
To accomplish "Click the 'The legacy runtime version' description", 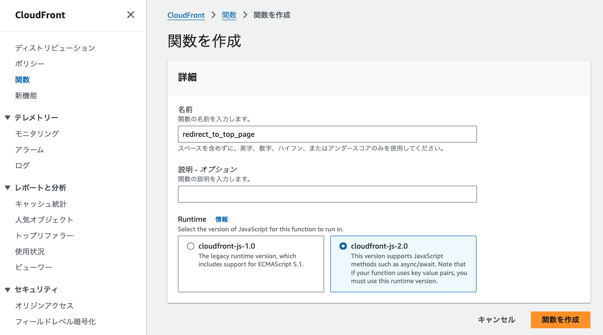I will 251,260.
